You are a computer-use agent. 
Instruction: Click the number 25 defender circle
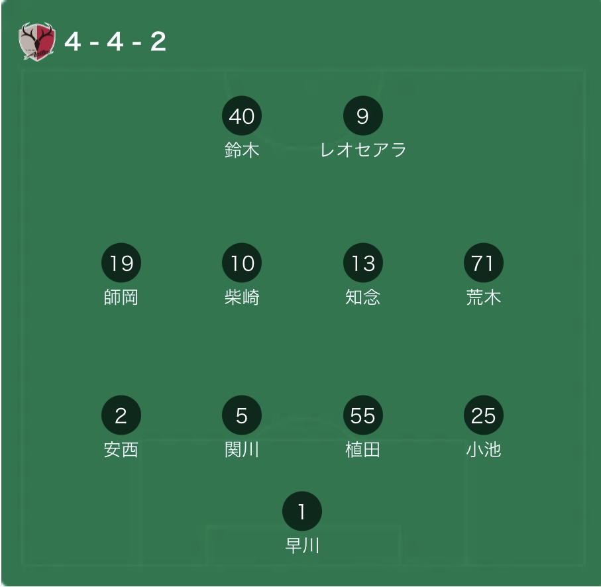484,415
